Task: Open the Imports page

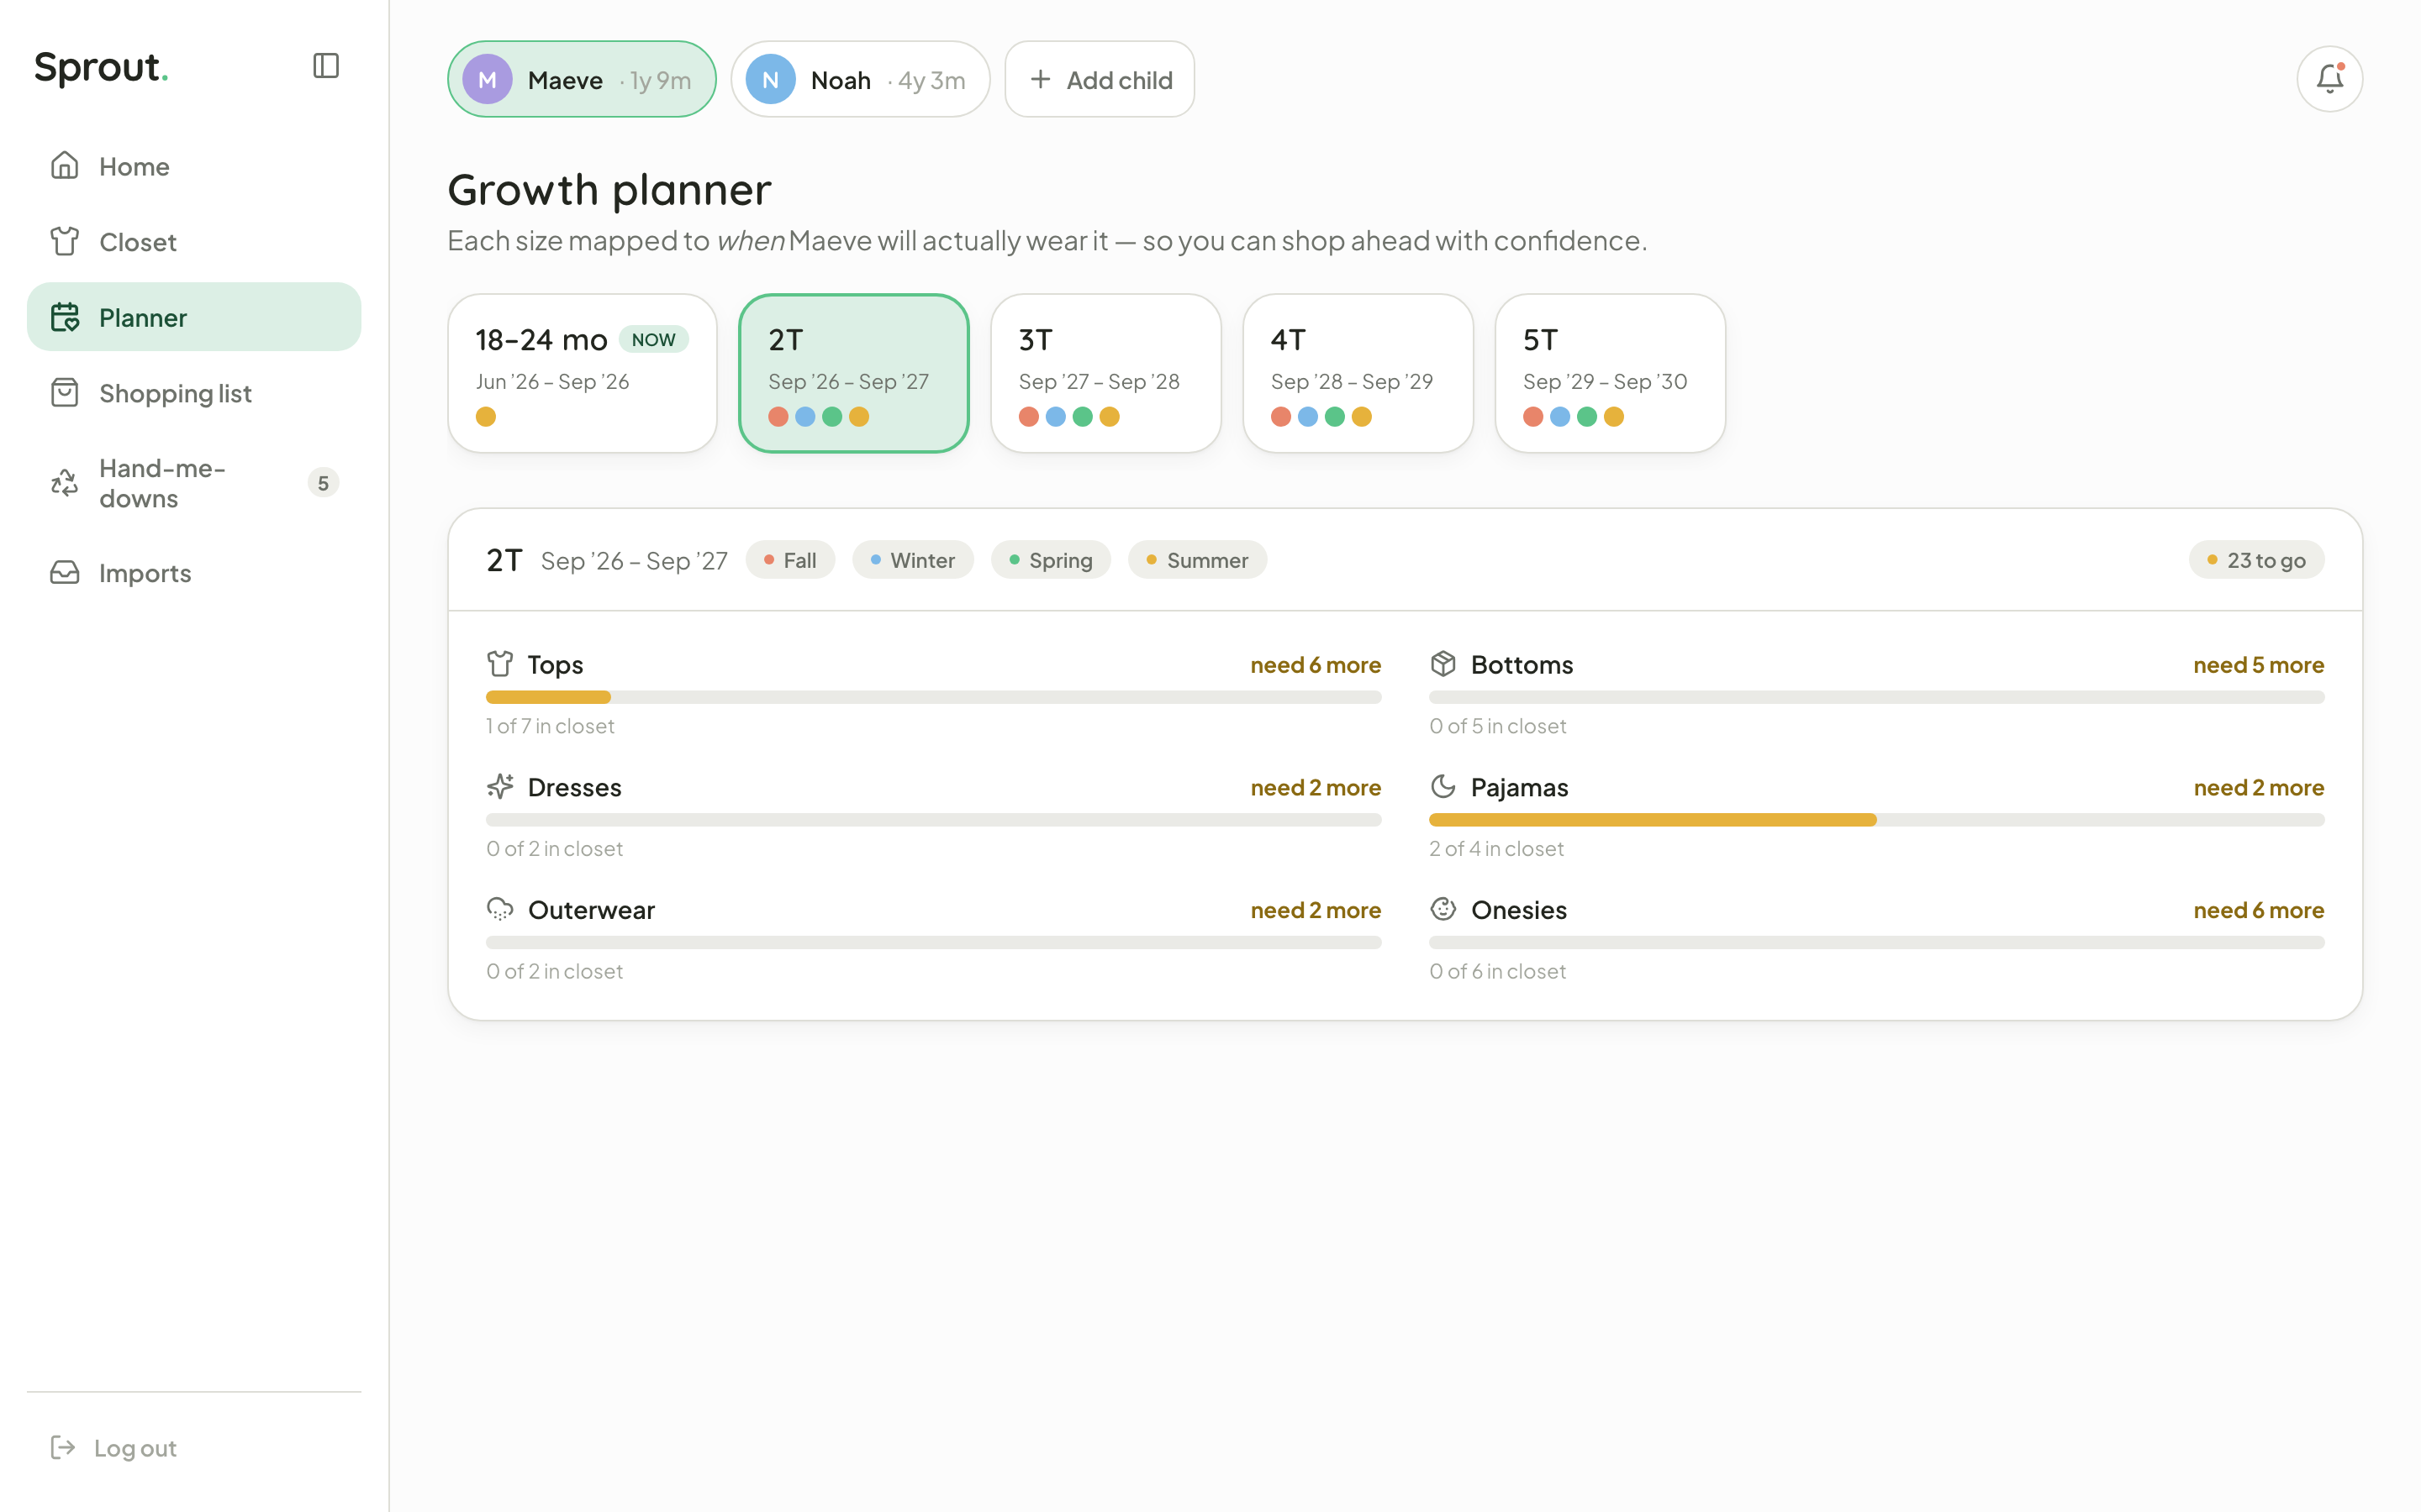Action: point(194,573)
